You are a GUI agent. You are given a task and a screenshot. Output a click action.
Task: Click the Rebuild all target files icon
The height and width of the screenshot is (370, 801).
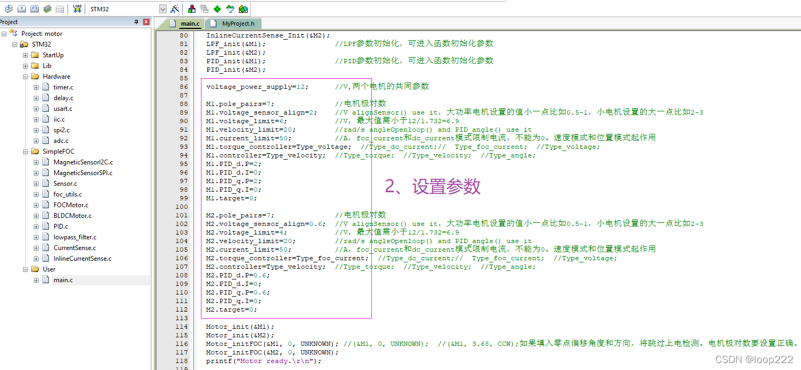(35, 9)
